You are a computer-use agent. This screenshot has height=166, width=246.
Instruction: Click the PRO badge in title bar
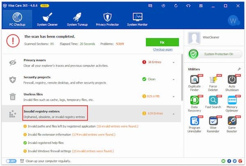pyautogui.click(x=45, y=6)
